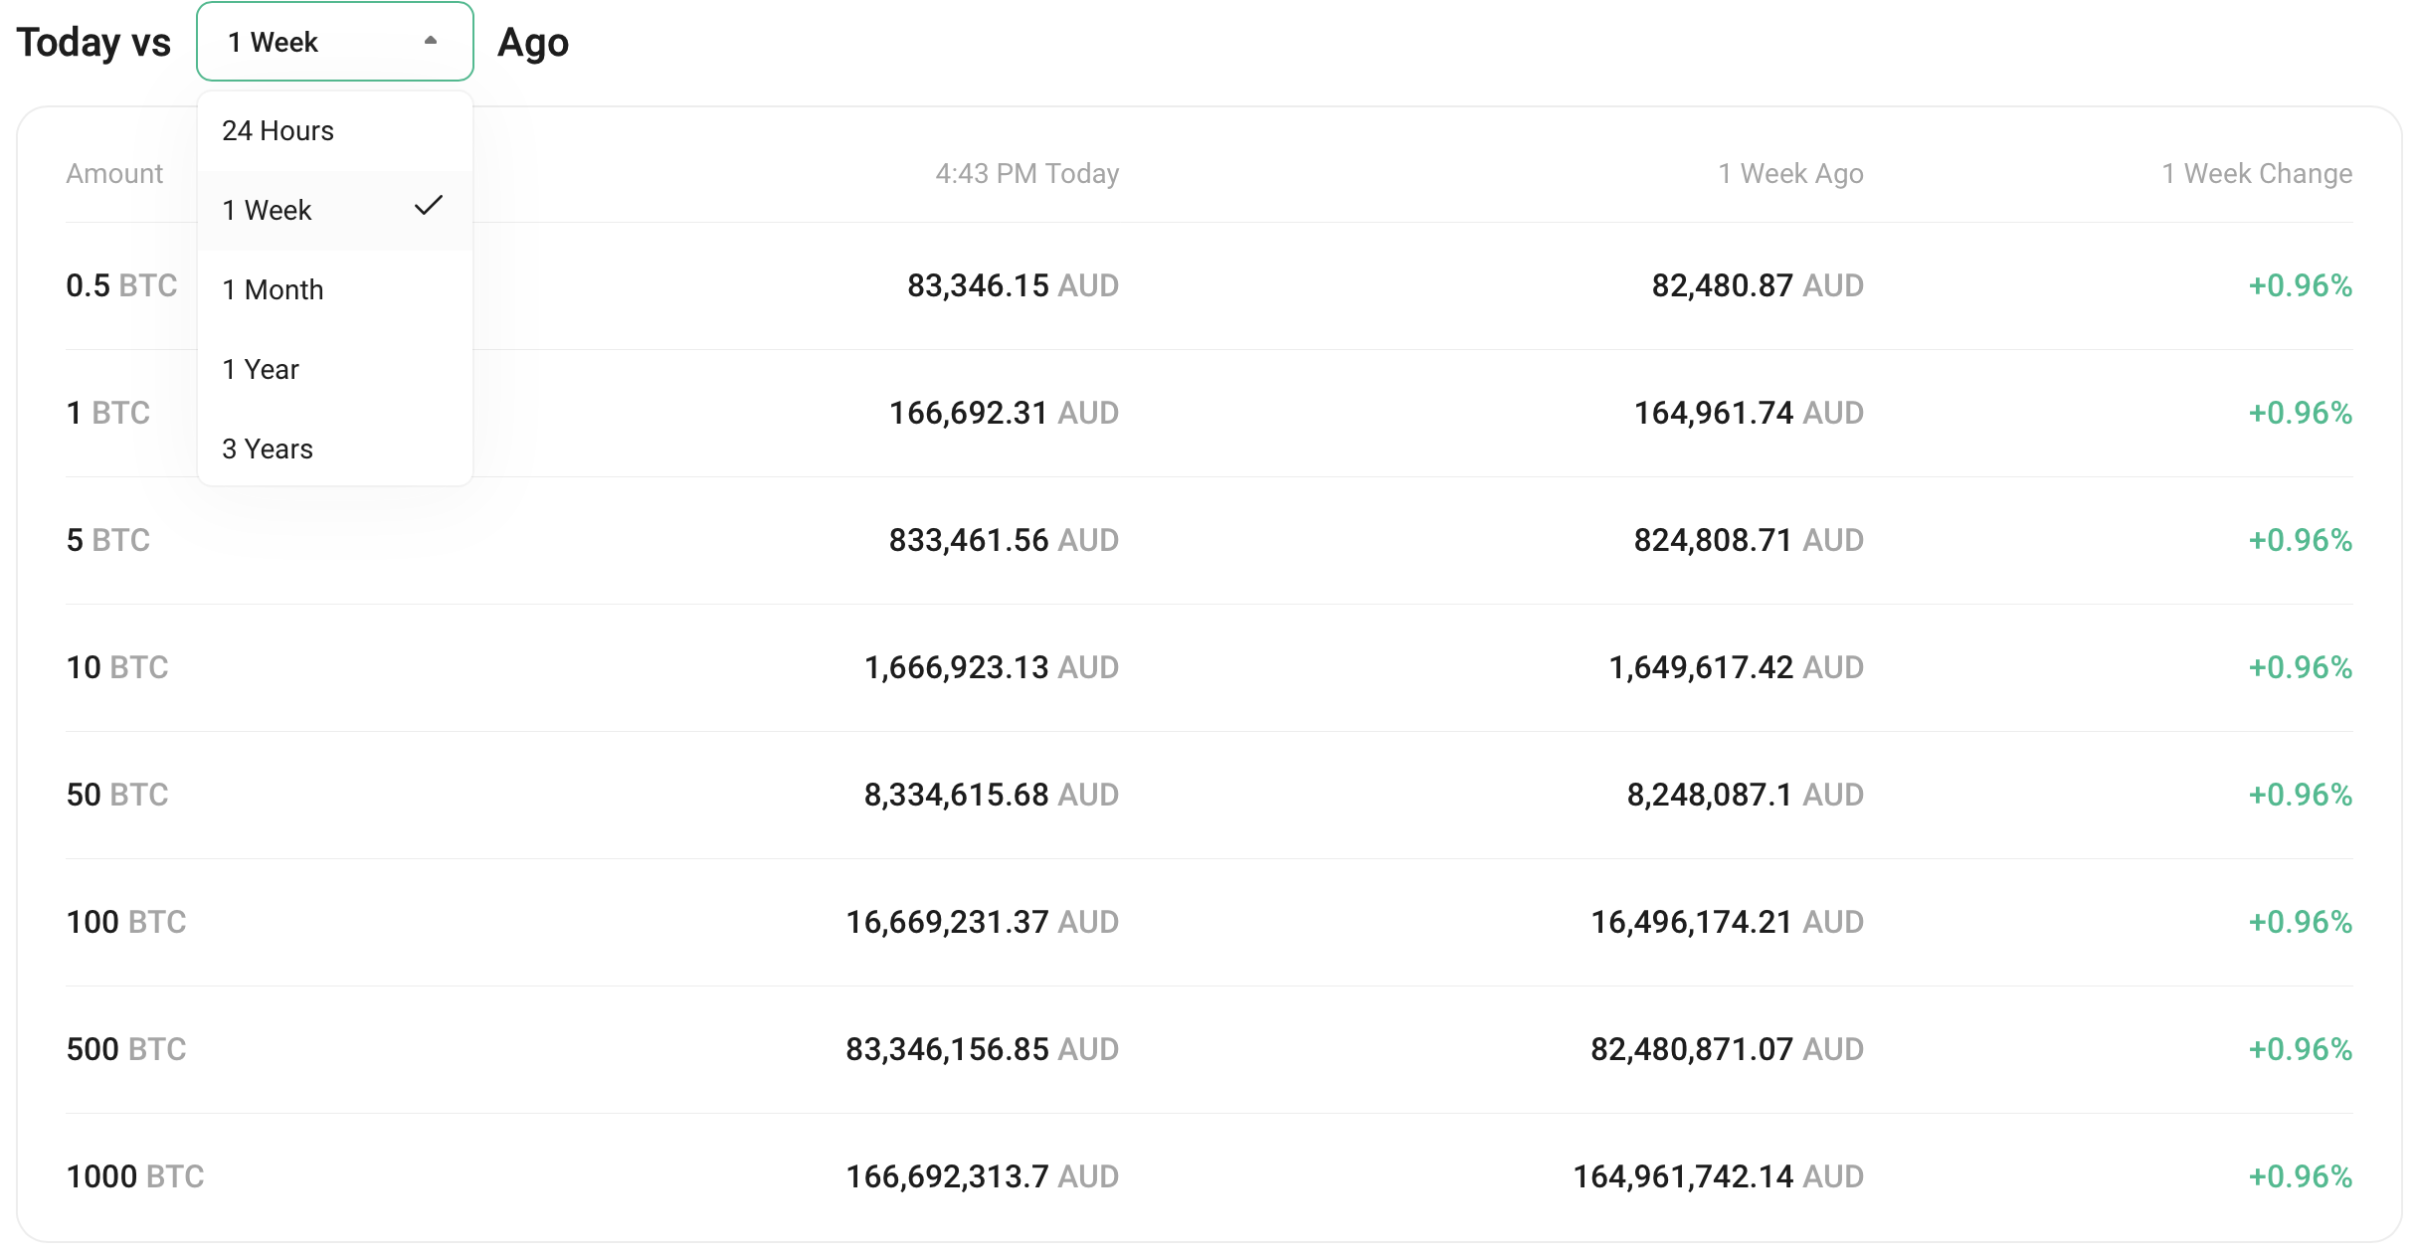Pick the 1 Year option
The width and height of the screenshot is (2417, 1257).
pyautogui.click(x=261, y=369)
